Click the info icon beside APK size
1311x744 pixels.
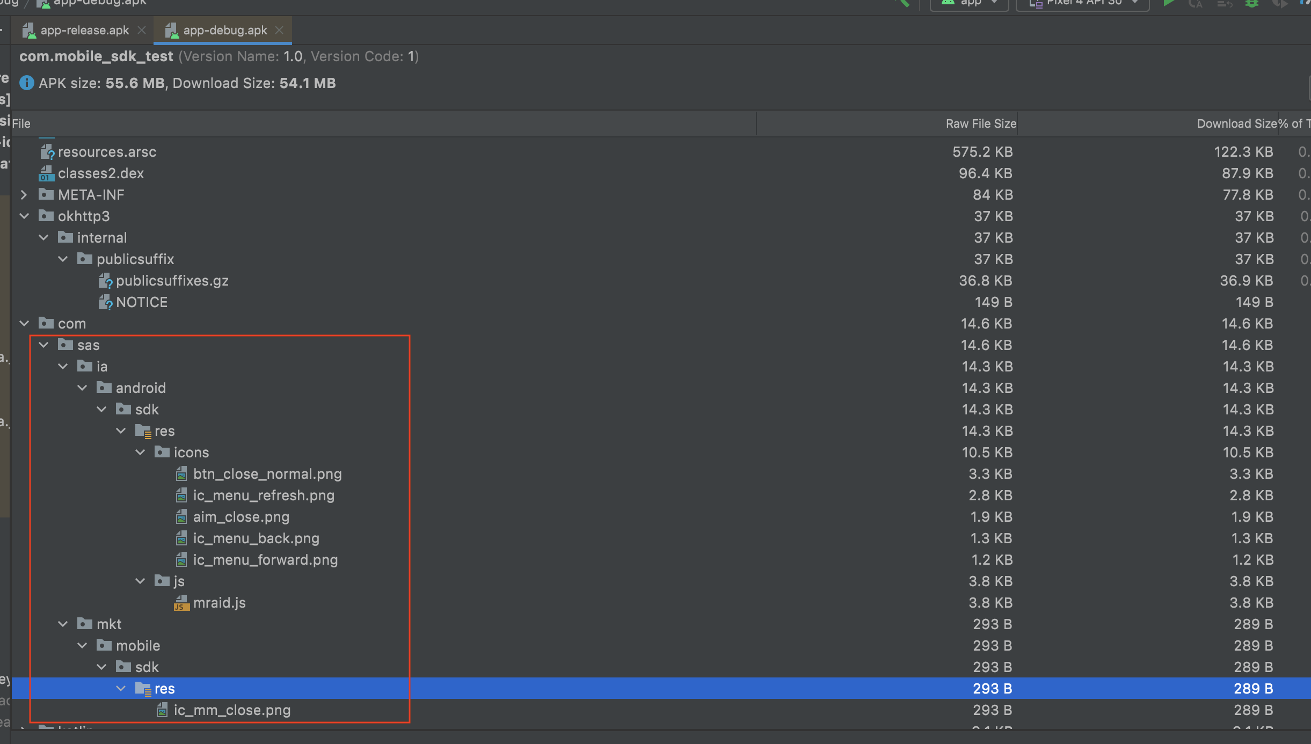coord(26,83)
